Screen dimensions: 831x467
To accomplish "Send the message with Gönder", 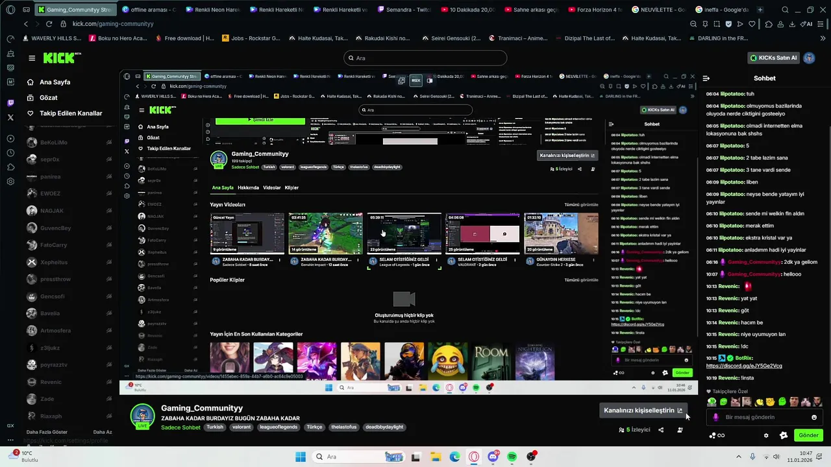I will pos(808,435).
